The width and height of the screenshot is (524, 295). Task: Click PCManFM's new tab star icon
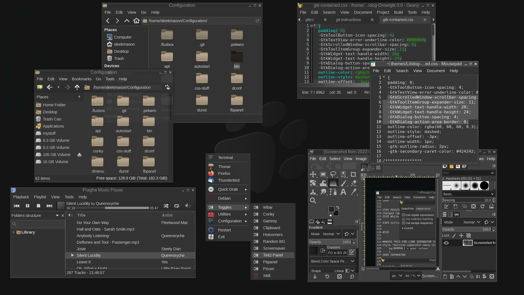[x=40, y=87]
